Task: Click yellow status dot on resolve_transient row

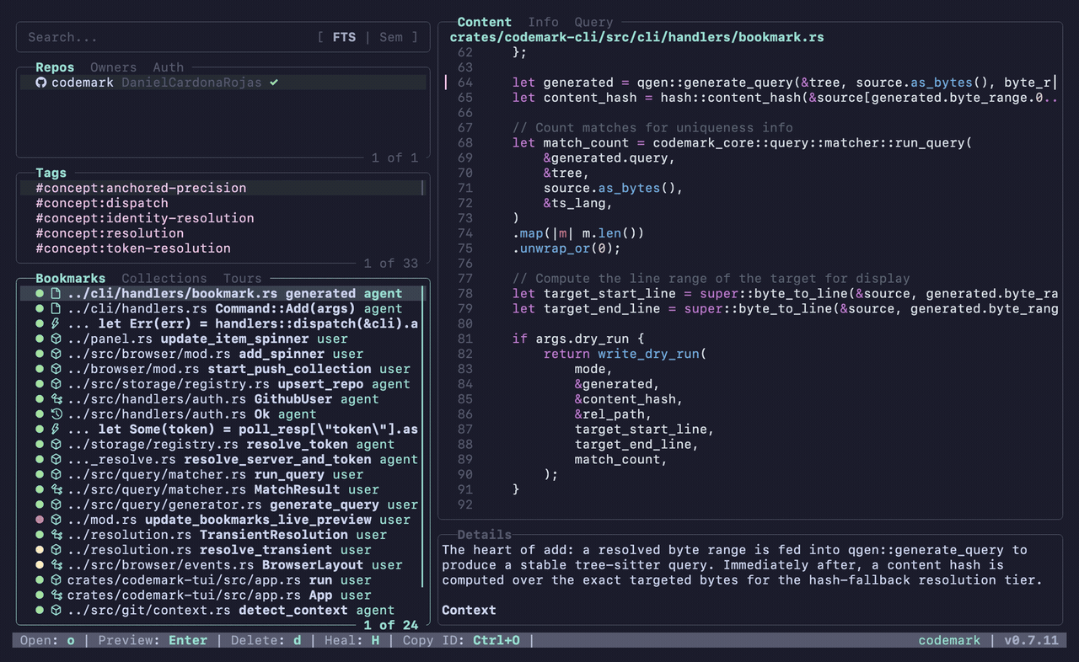Action: coord(40,550)
